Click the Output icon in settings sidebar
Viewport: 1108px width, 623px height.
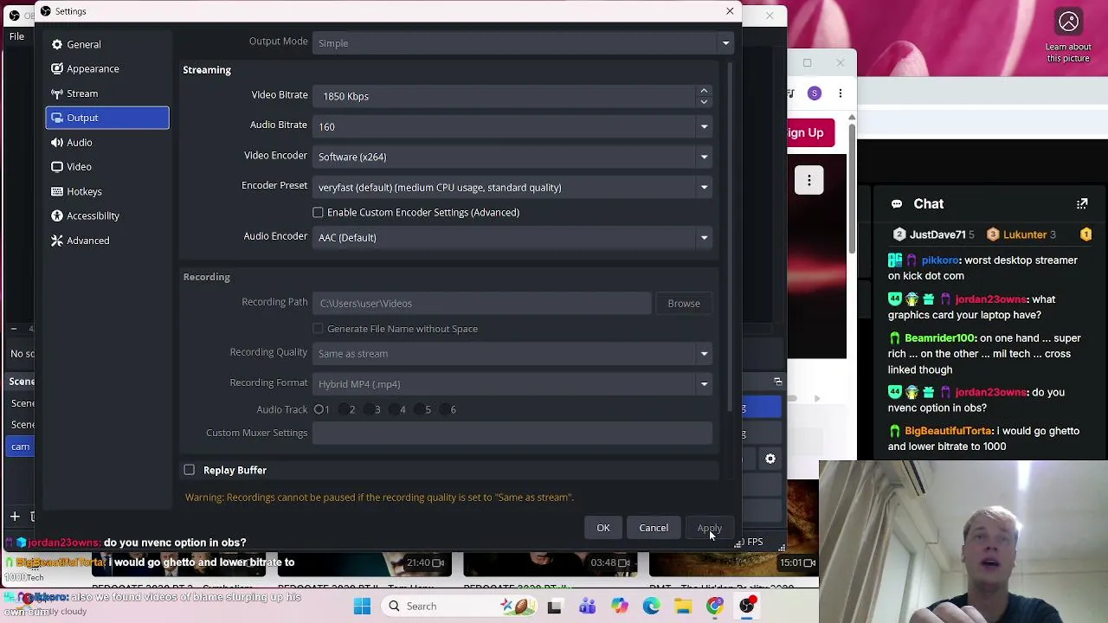(57, 118)
